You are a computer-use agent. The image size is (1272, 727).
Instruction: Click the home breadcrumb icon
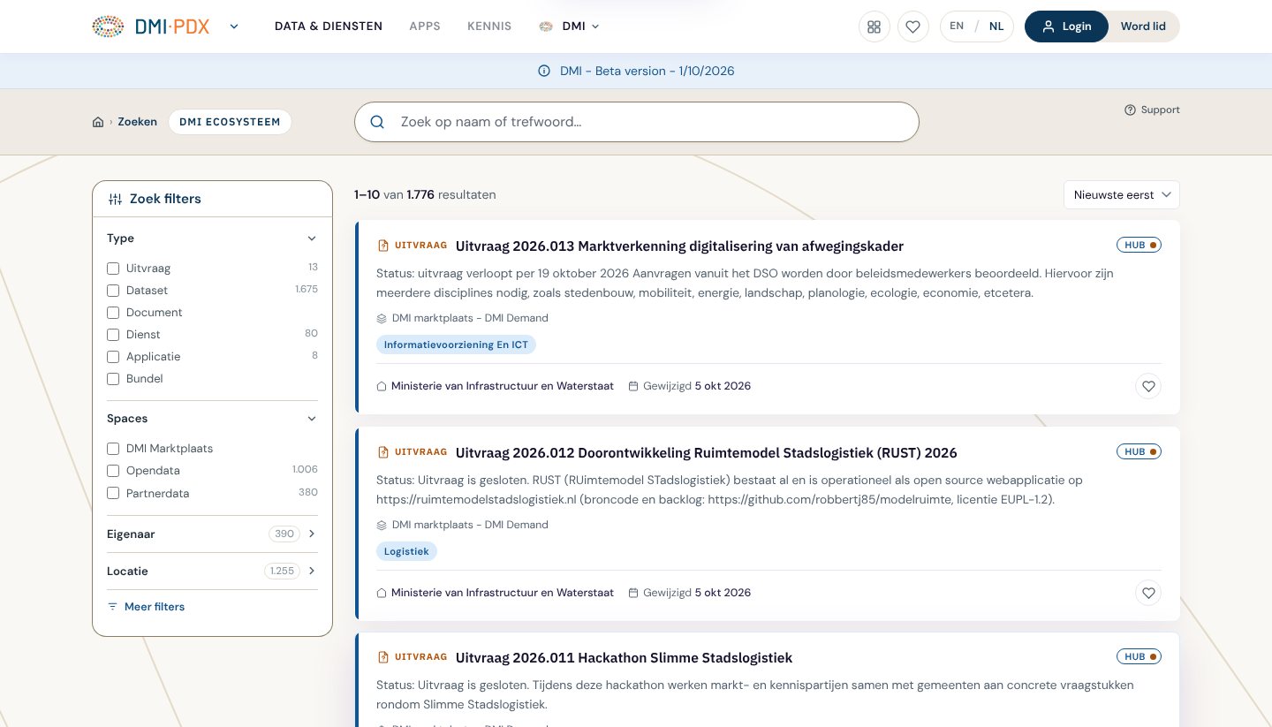click(x=98, y=122)
